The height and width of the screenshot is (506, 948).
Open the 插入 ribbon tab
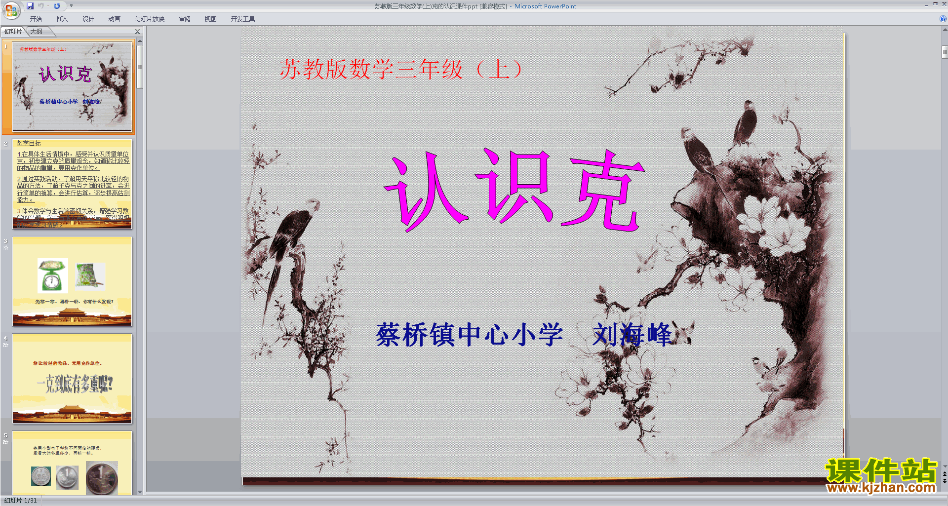pyautogui.click(x=62, y=19)
